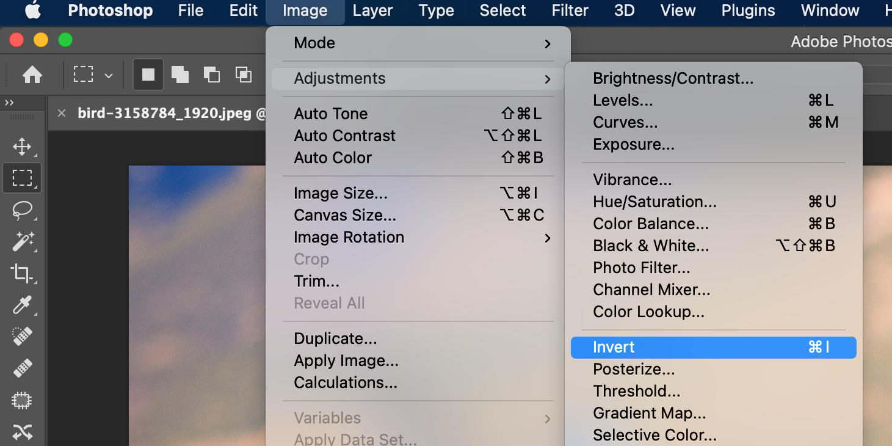Open the Filter menu

point(569,10)
